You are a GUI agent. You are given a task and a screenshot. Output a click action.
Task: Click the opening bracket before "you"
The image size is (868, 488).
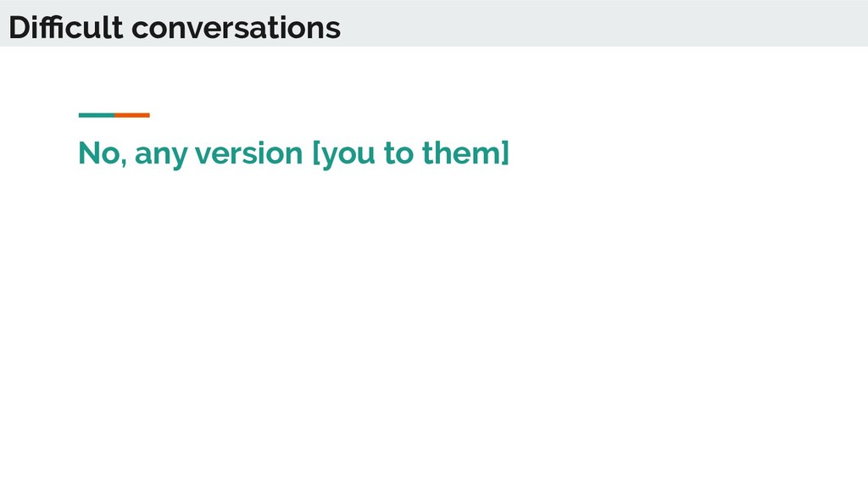click(x=317, y=153)
